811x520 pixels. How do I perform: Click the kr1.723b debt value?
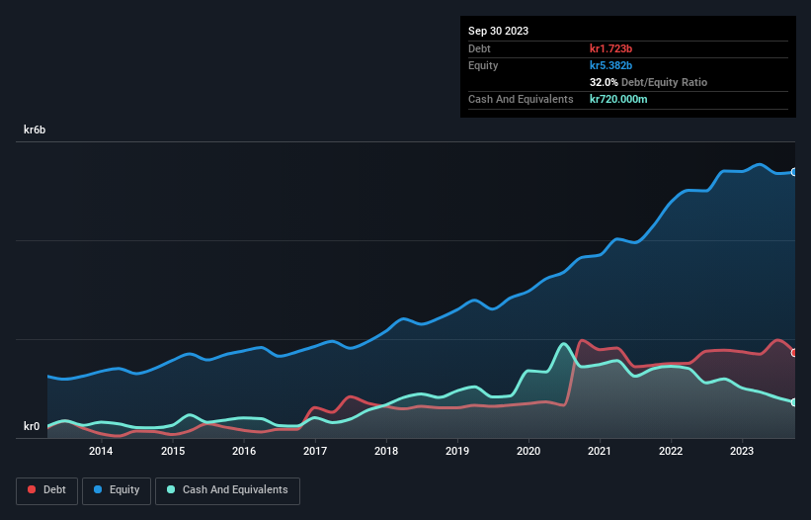tap(610, 48)
